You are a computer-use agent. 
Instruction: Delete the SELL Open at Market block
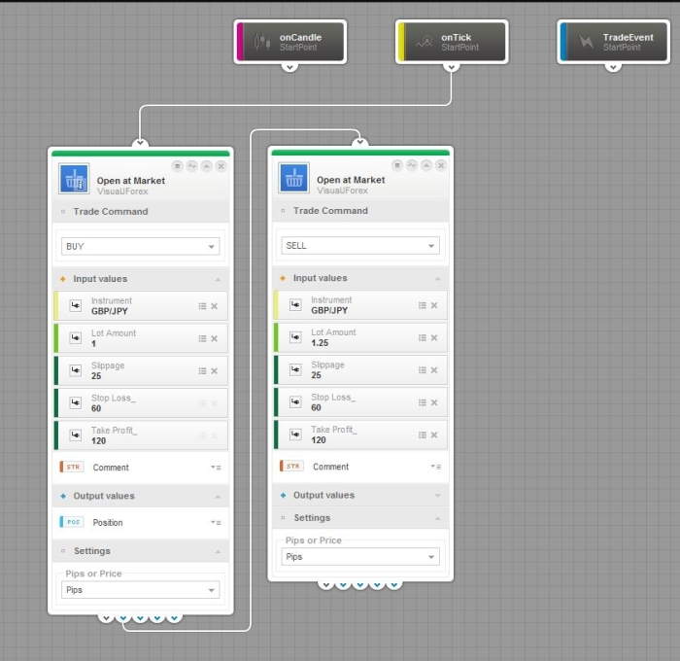(441, 165)
